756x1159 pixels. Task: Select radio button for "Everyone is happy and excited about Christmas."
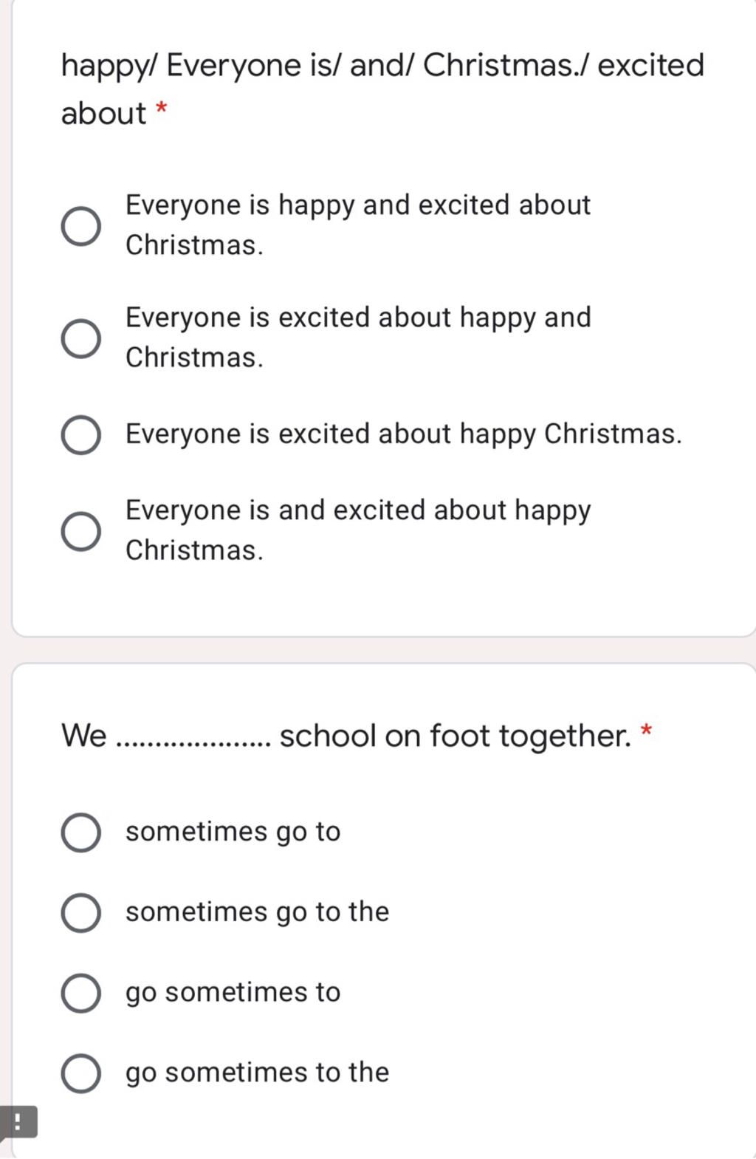(81, 226)
